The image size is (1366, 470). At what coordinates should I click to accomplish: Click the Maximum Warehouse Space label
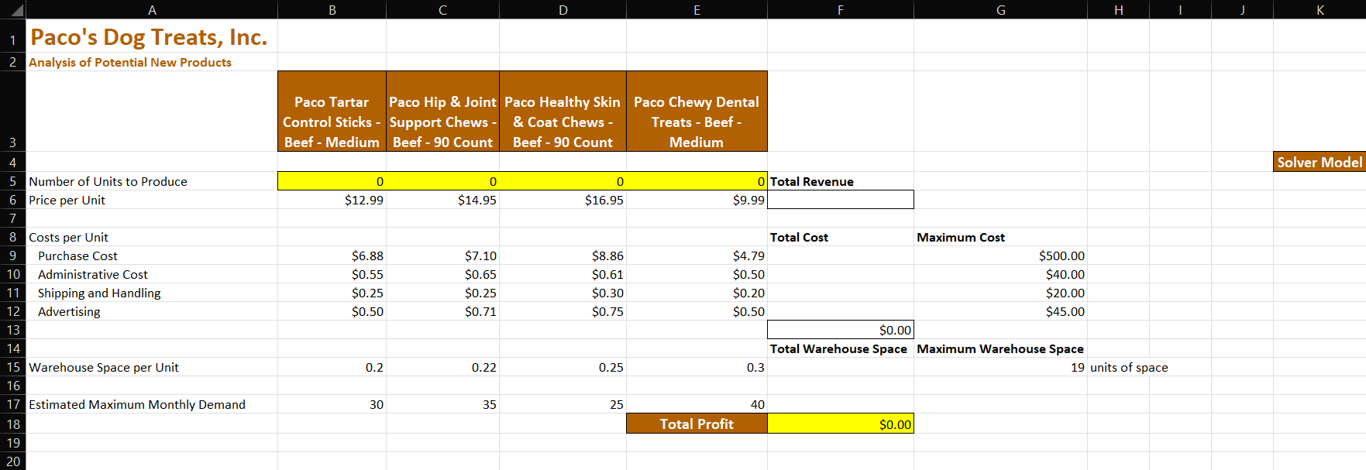(1000, 348)
